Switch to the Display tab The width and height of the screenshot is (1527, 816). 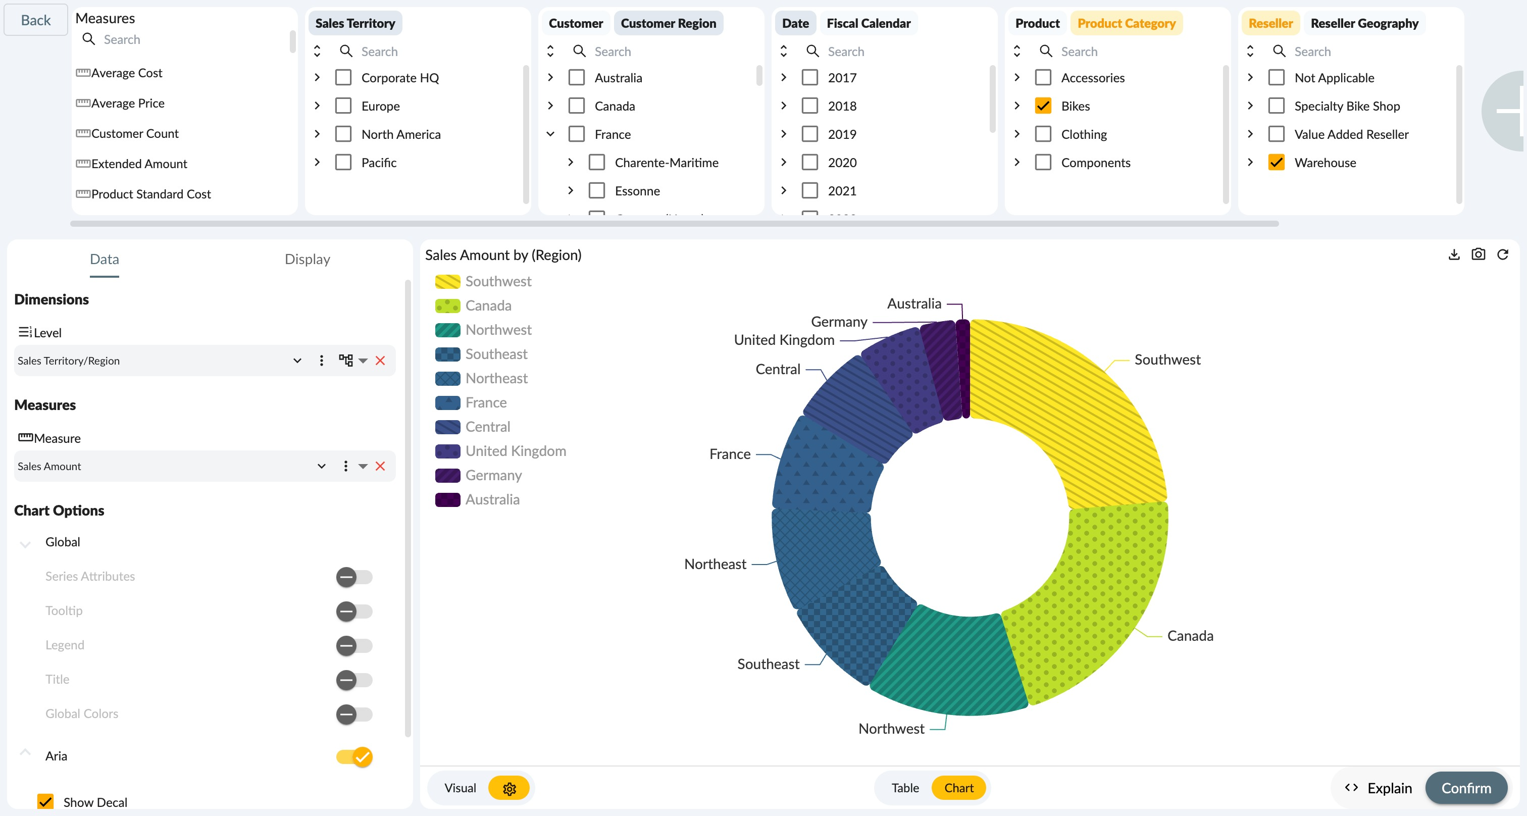[307, 260]
